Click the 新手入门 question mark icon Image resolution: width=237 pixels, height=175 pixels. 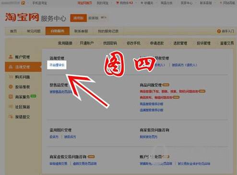[x=219, y=31]
